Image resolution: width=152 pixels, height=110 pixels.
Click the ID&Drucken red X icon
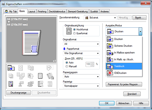coord(110,73)
